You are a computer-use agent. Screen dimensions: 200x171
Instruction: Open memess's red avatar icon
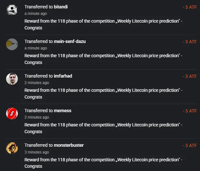[x=12, y=113]
